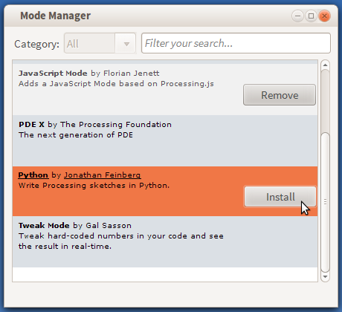Screen dimensions: 342x312
Task: Remove the JavaScript Mode
Action: coord(280,95)
